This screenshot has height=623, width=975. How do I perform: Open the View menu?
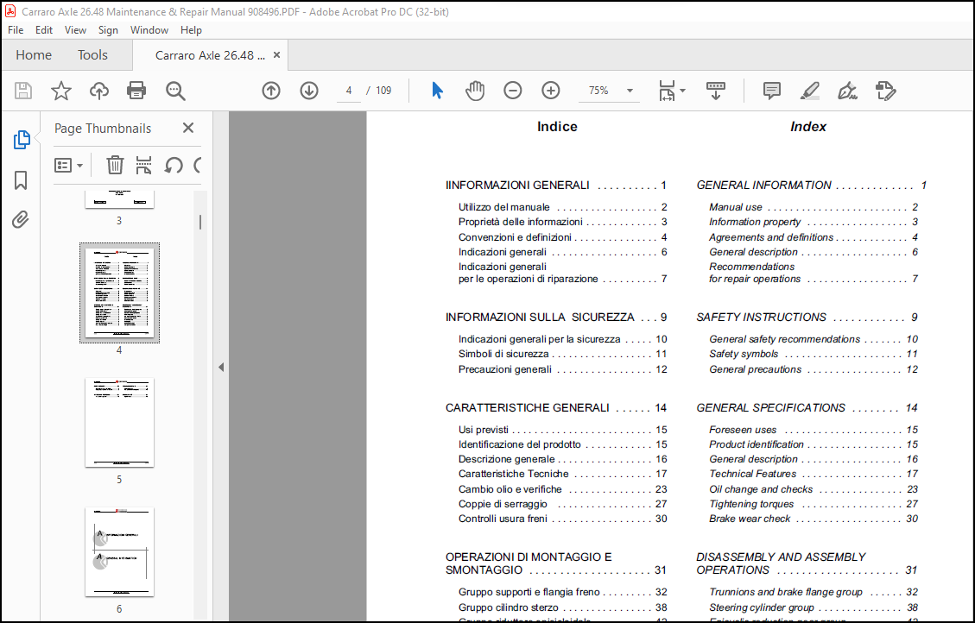coord(75,30)
